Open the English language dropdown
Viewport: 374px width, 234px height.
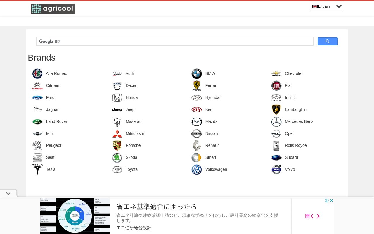327,6
